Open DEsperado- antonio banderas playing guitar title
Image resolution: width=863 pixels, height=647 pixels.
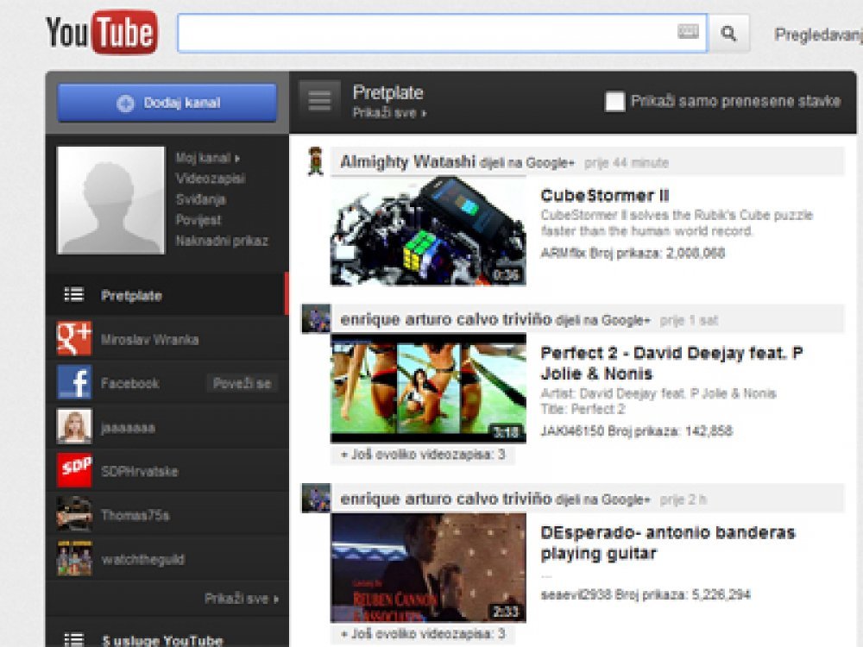[x=668, y=543]
